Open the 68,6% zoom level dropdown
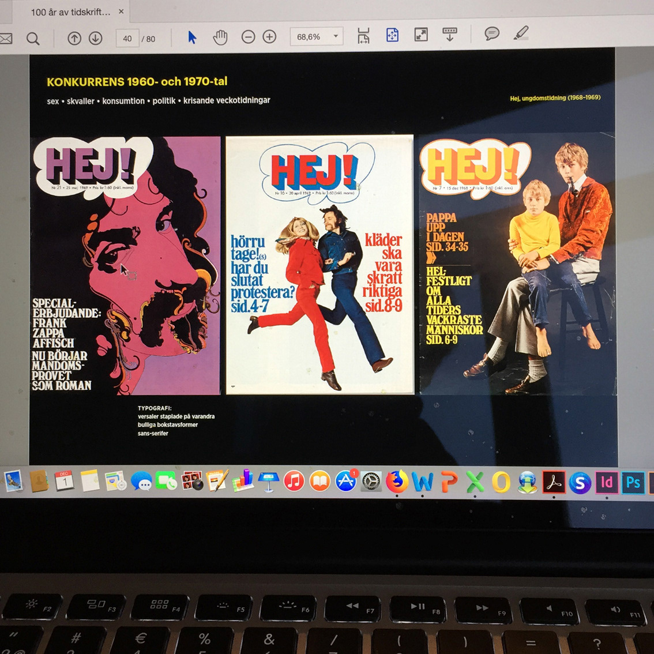 [317, 37]
